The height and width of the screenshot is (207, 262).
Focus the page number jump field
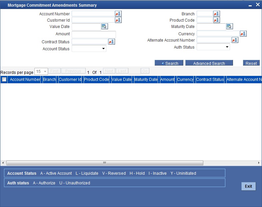(x=135, y=71)
